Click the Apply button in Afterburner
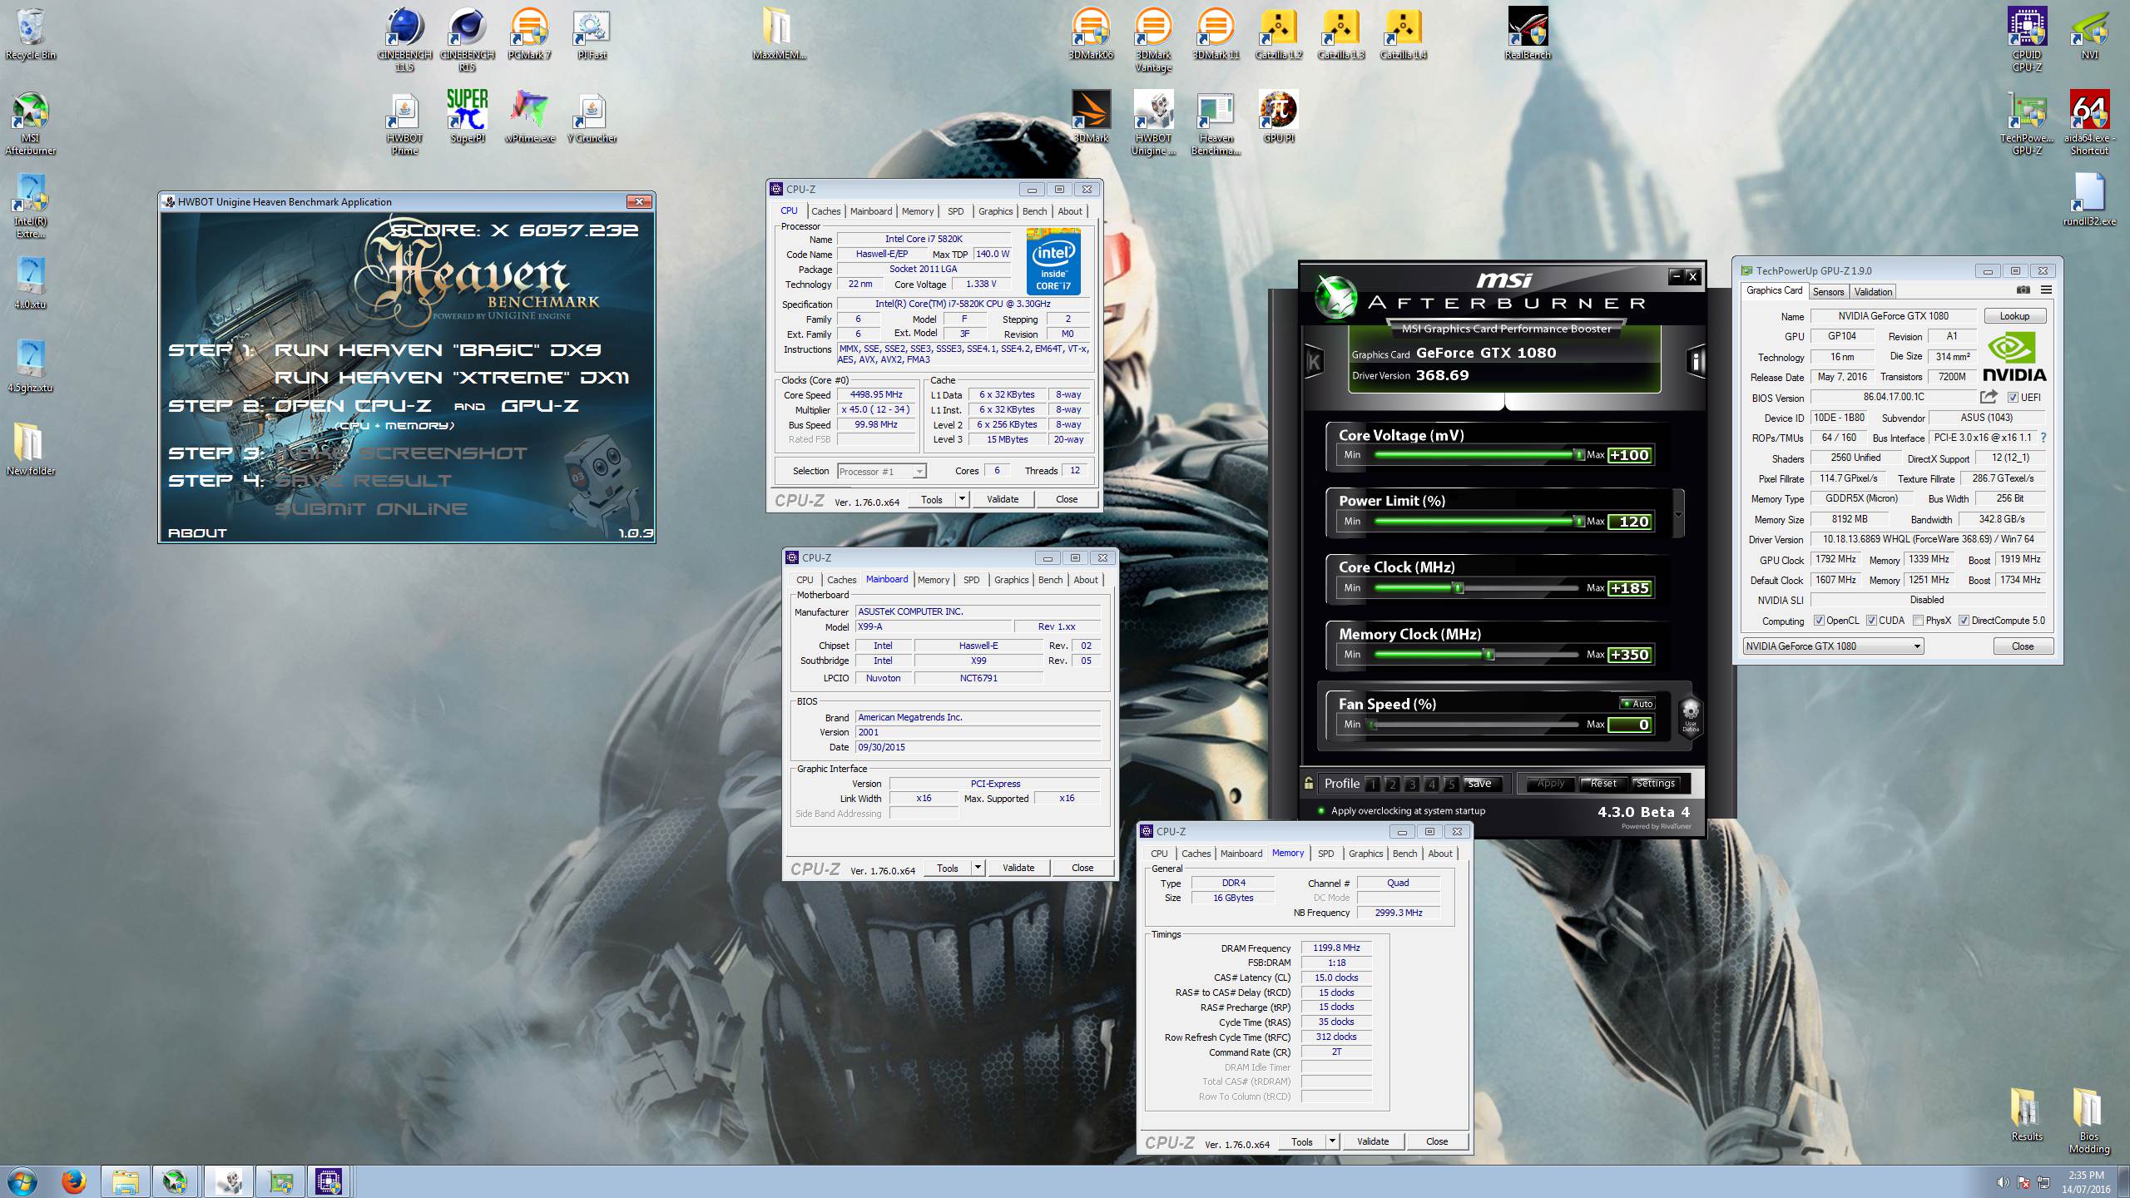Viewport: 2130px width, 1198px height. [1551, 783]
